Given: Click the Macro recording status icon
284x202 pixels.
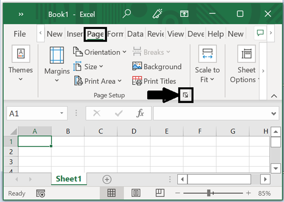Looking at the screenshot, I should pyautogui.click(x=41, y=193).
